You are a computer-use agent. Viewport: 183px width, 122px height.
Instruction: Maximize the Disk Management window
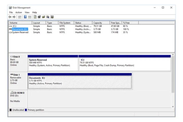coord(163,8)
